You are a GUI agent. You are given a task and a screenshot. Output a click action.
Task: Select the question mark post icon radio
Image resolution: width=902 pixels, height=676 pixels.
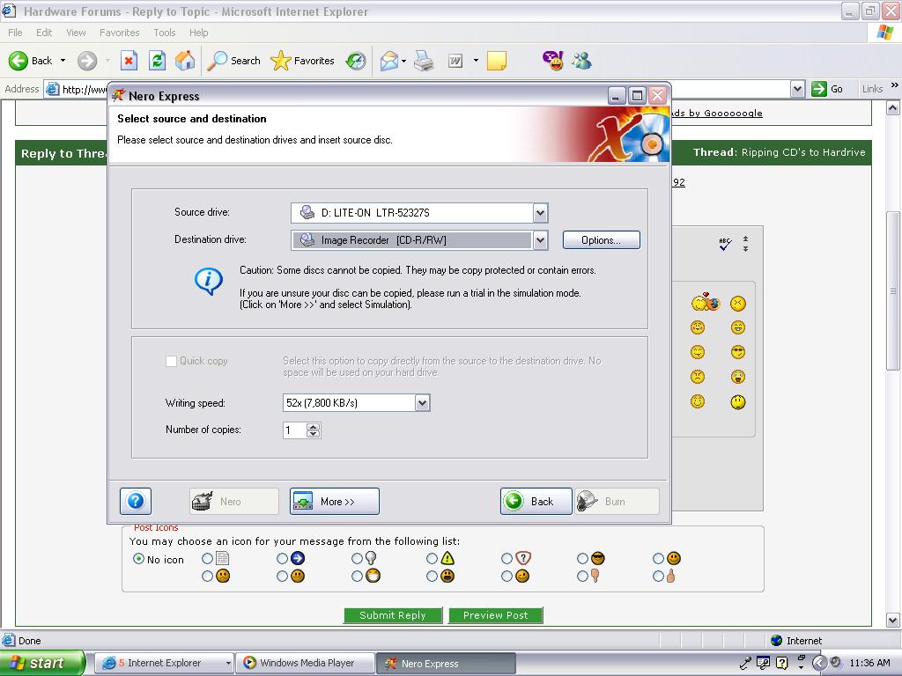click(506, 558)
